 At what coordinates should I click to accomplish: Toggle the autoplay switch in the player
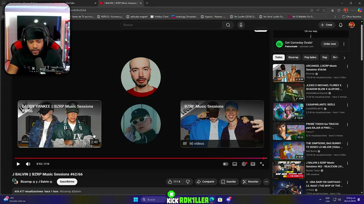pyautogui.click(x=226, y=164)
